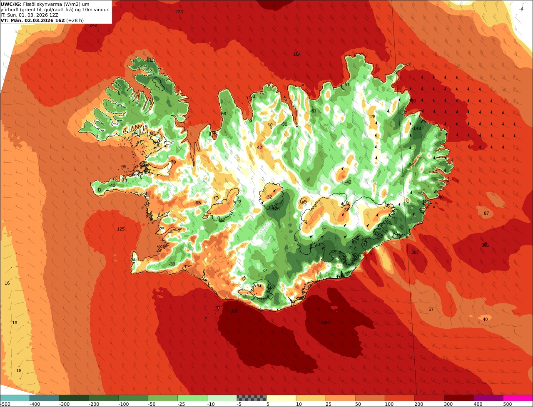Select the red swatch between 200 and 300

428,397
